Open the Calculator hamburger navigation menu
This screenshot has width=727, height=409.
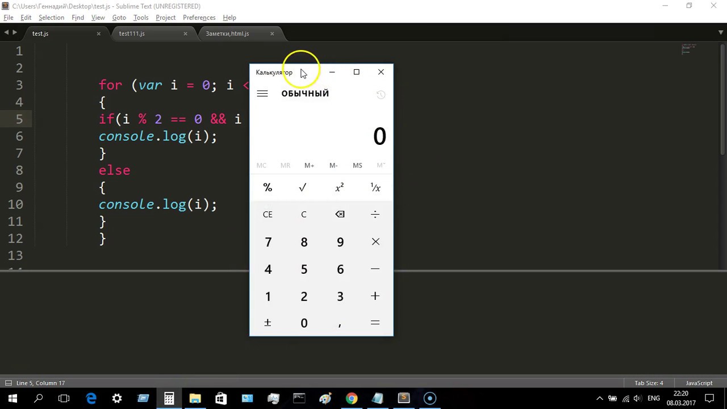(262, 94)
